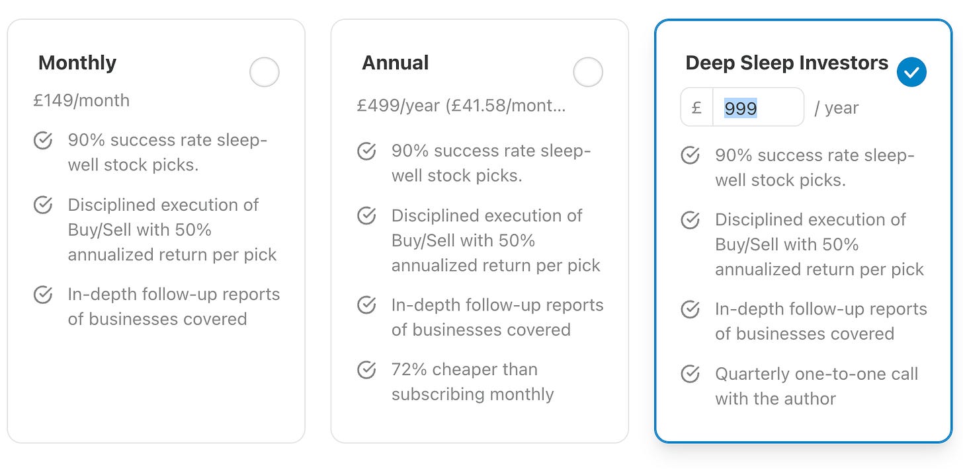This screenshot has height=469, width=963.
Task: Click the Deep Sleep Investors title
Action: click(x=786, y=63)
